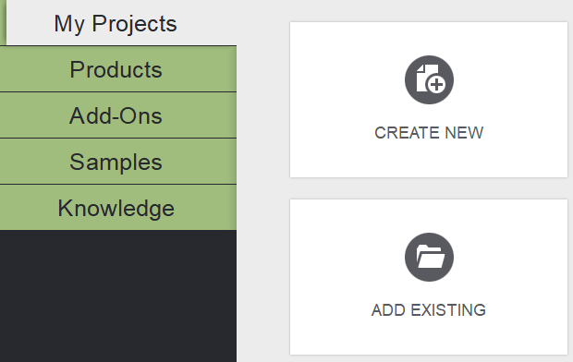This screenshot has width=573, height=362.
Task: Click the gray gap between the two project cards
Action: (429, 188)
